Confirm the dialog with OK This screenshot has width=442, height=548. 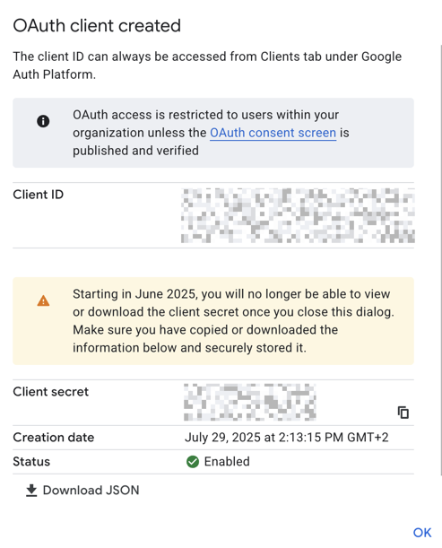[422, 533]
